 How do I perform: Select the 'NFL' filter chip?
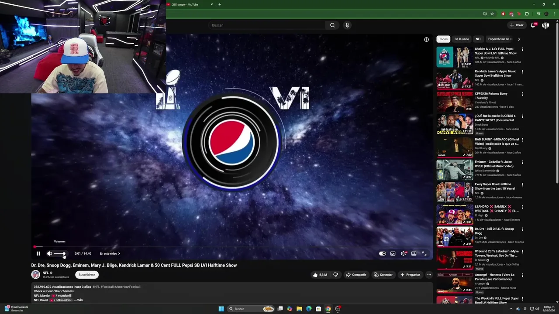(479, 39)
